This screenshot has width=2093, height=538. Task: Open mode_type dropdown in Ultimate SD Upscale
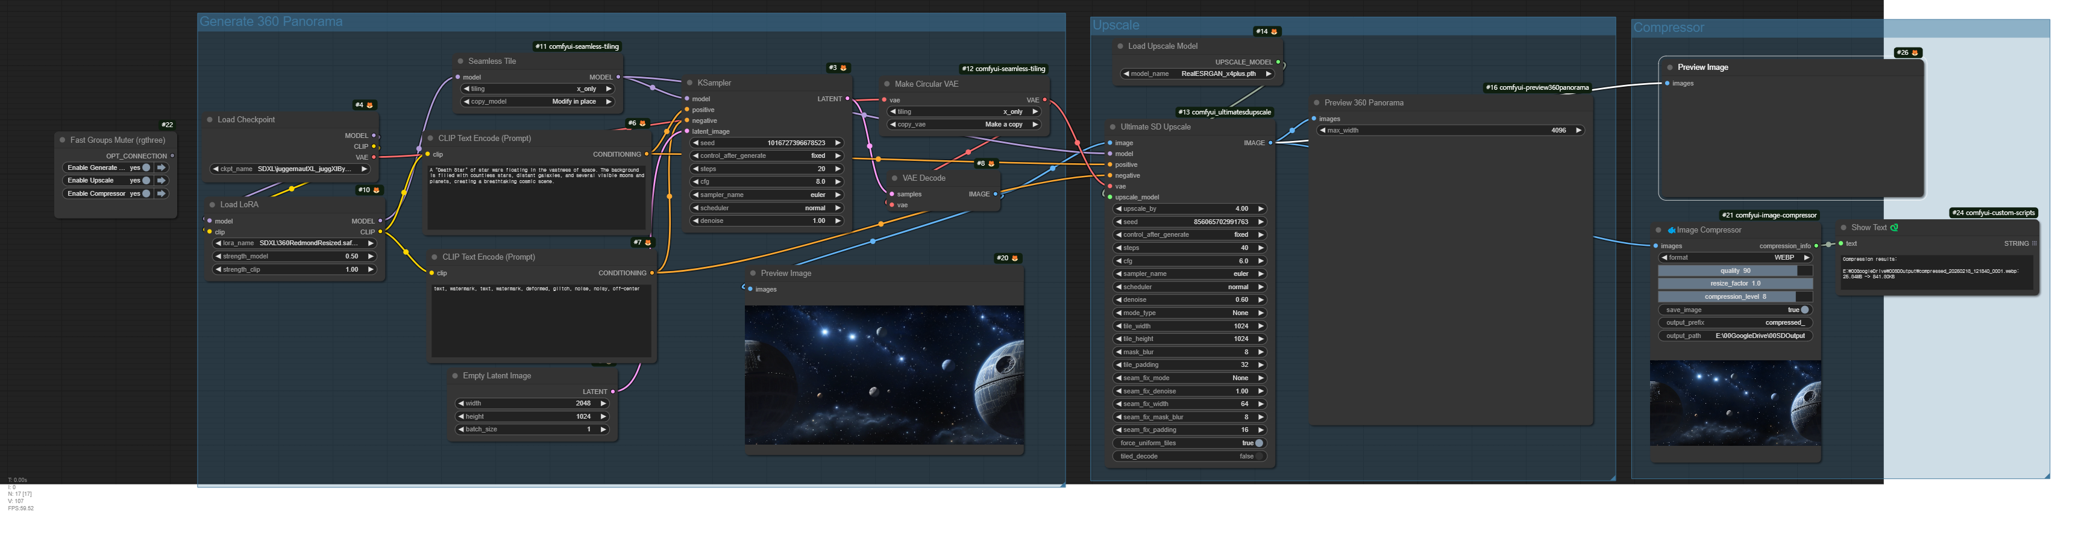(x=1190, y=313)
